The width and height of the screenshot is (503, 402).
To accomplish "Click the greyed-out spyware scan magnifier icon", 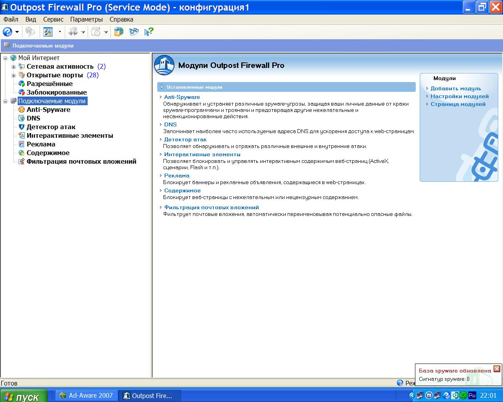I will coord(30,32).
